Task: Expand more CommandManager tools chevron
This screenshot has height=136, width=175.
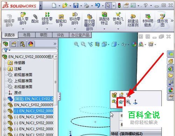Action: [x=172, y=21]
